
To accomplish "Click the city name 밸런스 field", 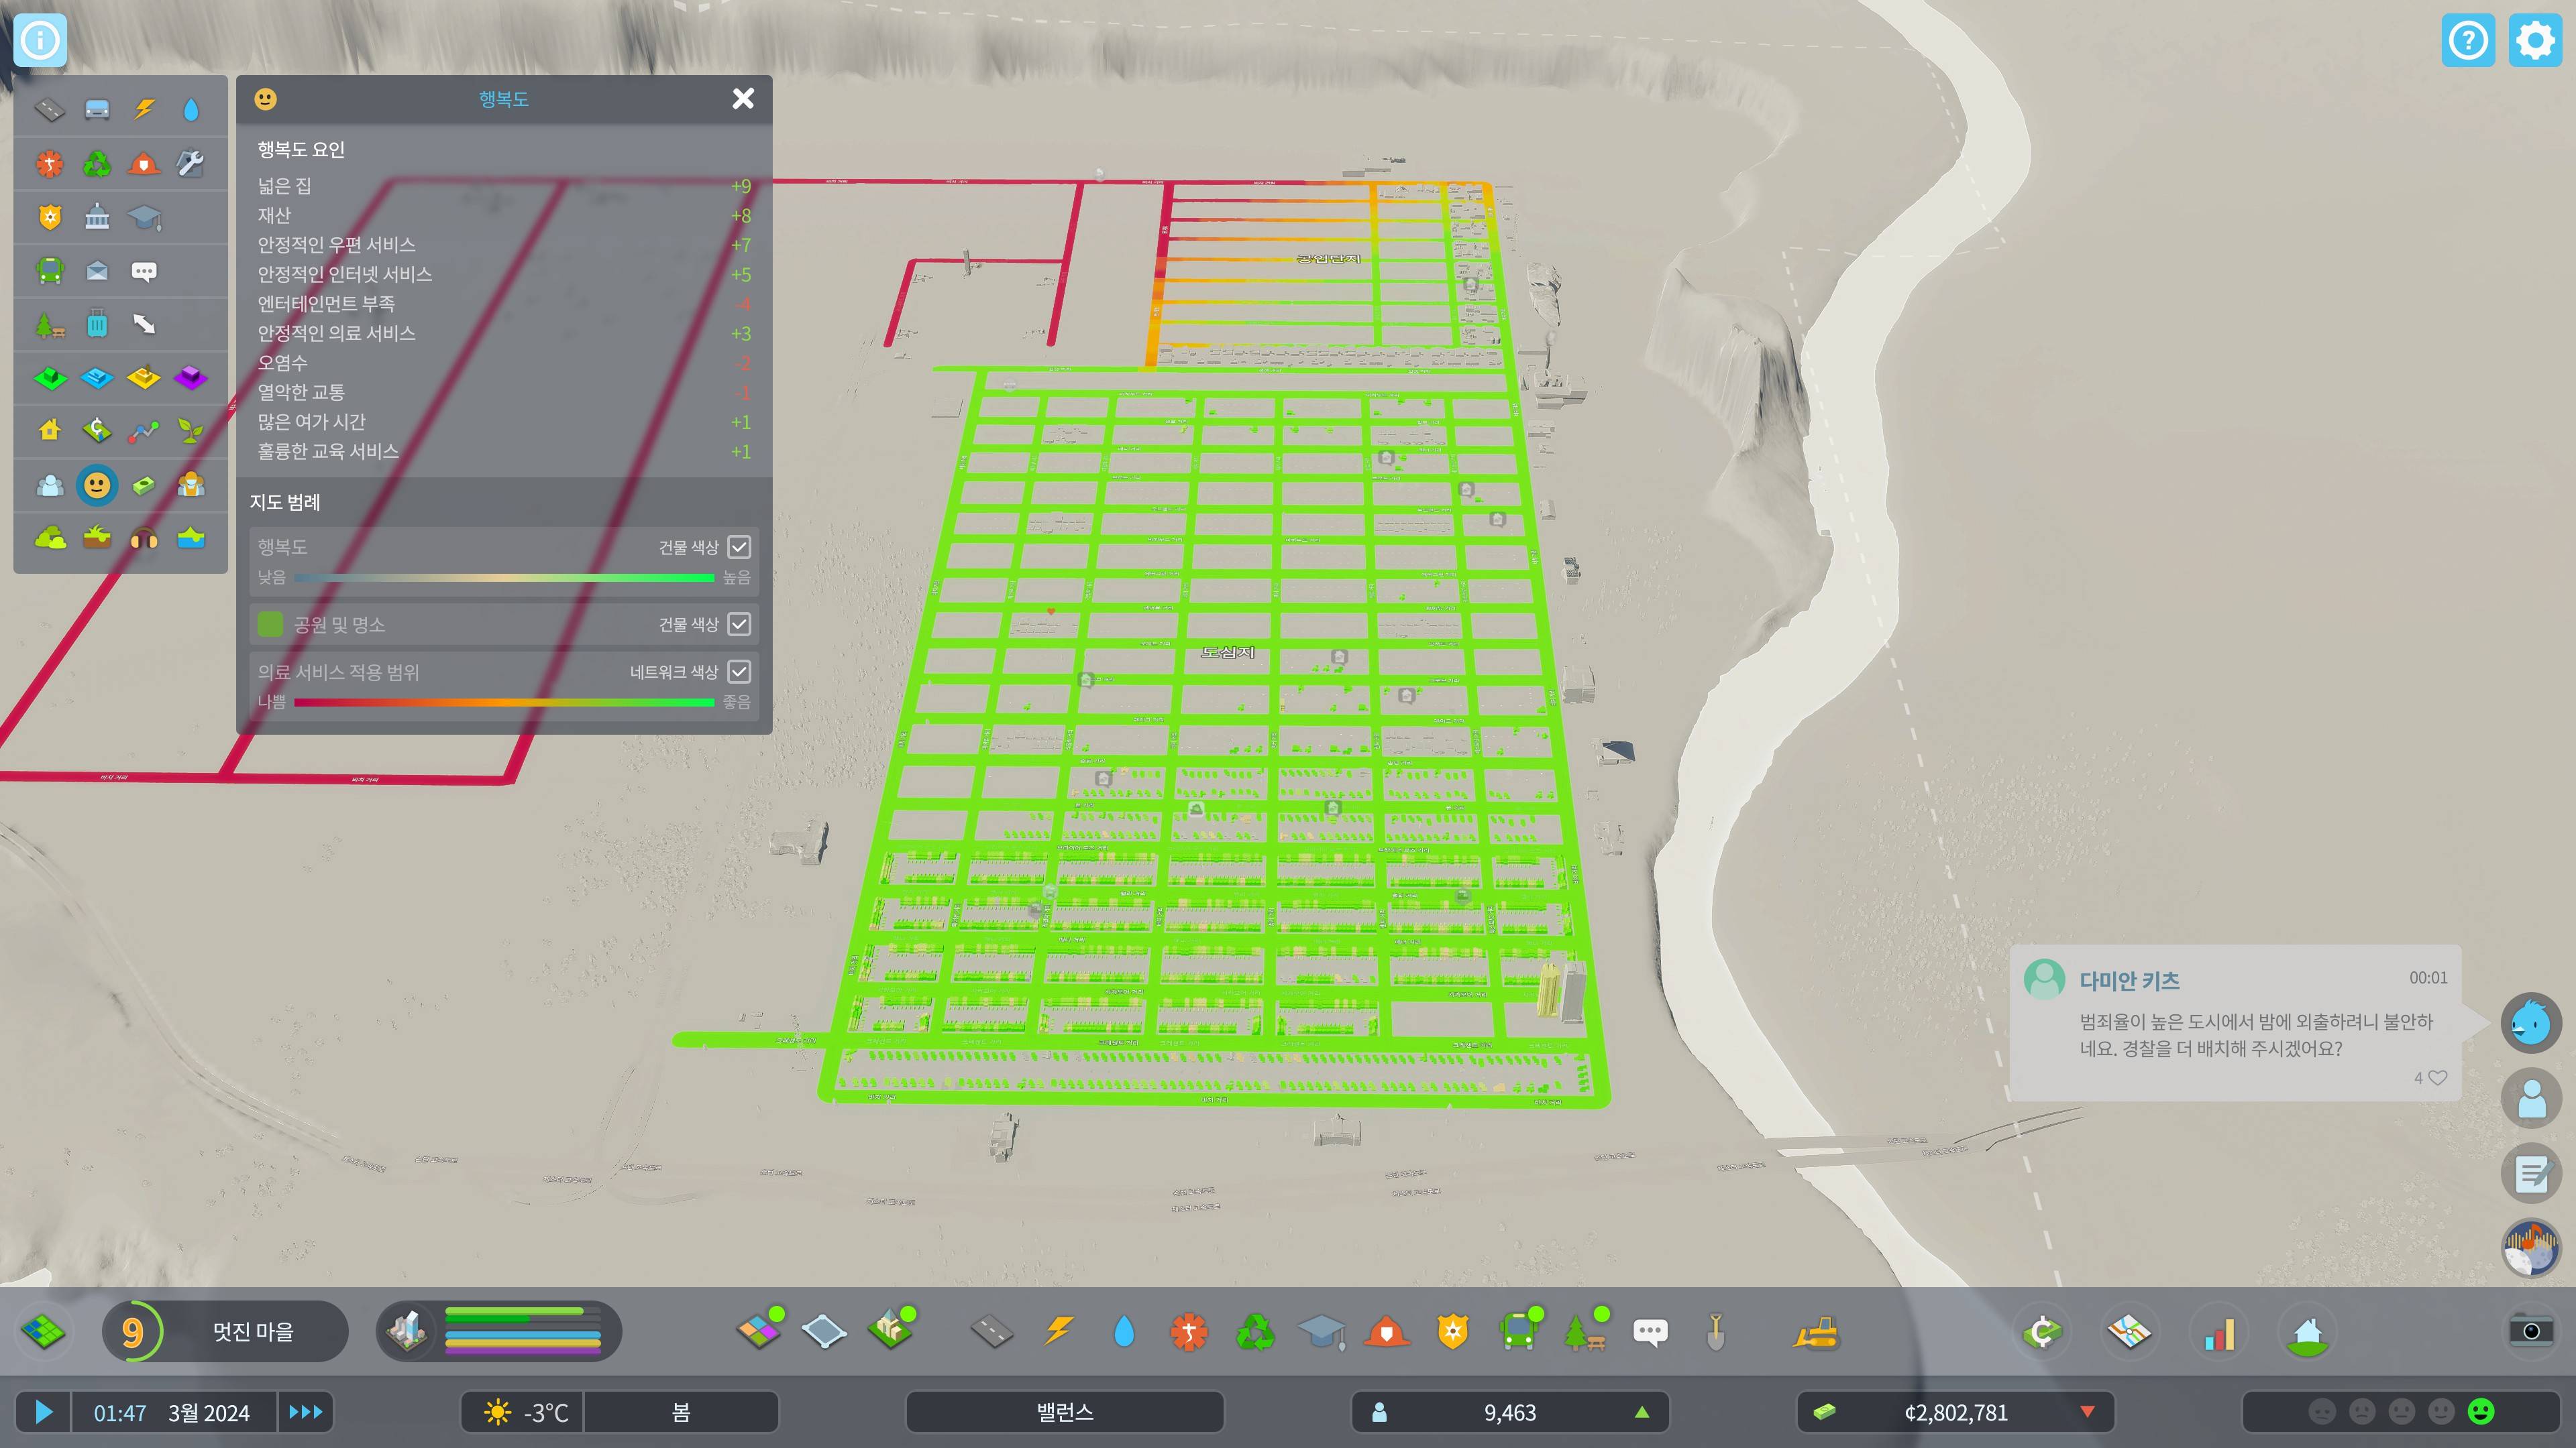I will (1064, 1412).
